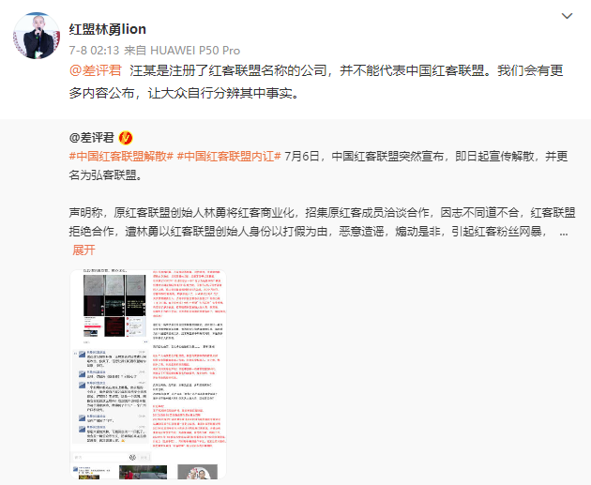Open the post options chevron menu

click(x=567, y=16)
